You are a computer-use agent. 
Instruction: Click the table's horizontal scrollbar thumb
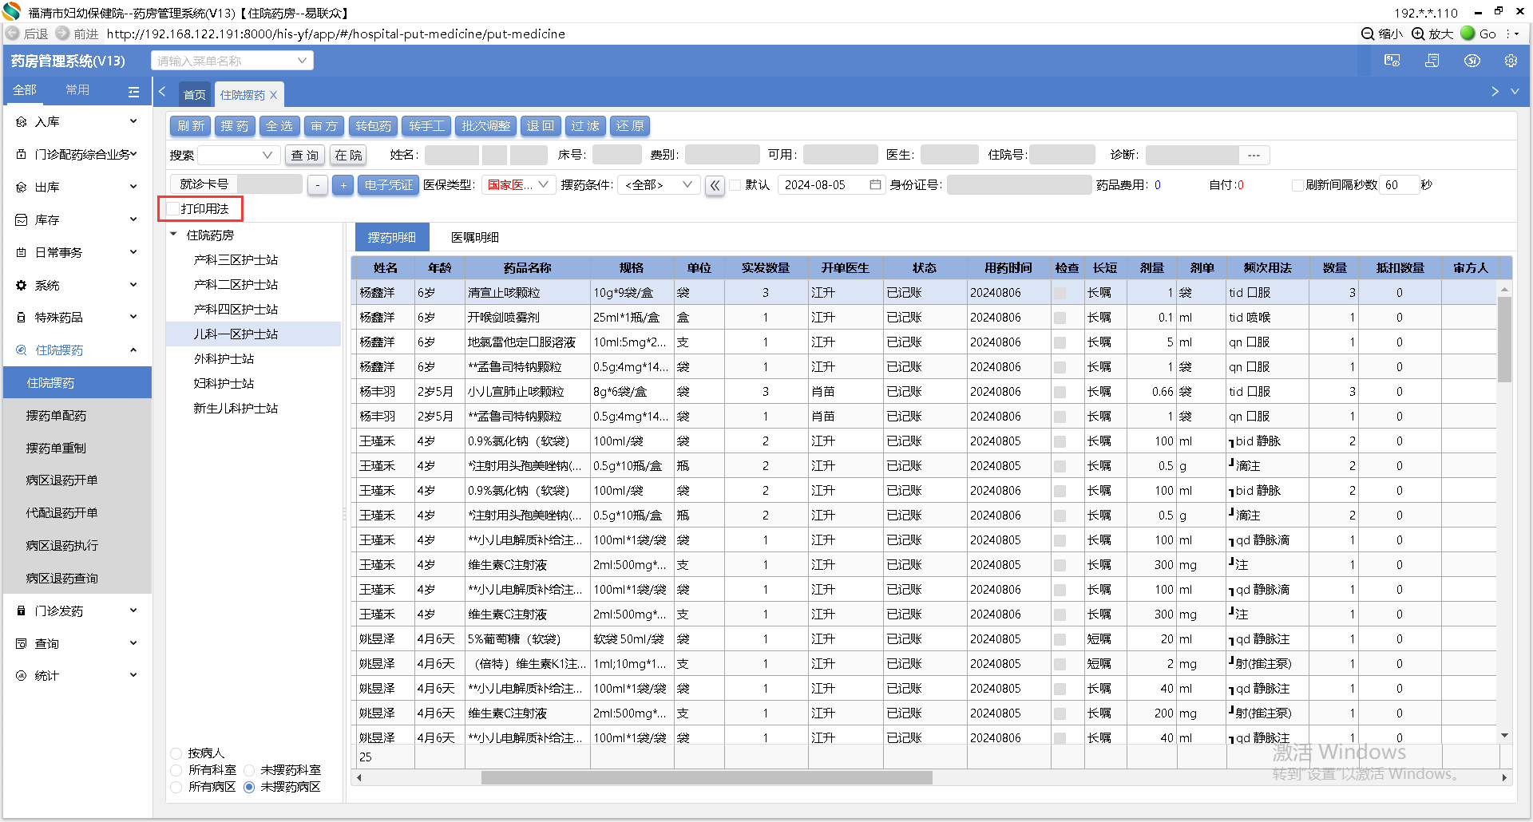click(707, 777)
